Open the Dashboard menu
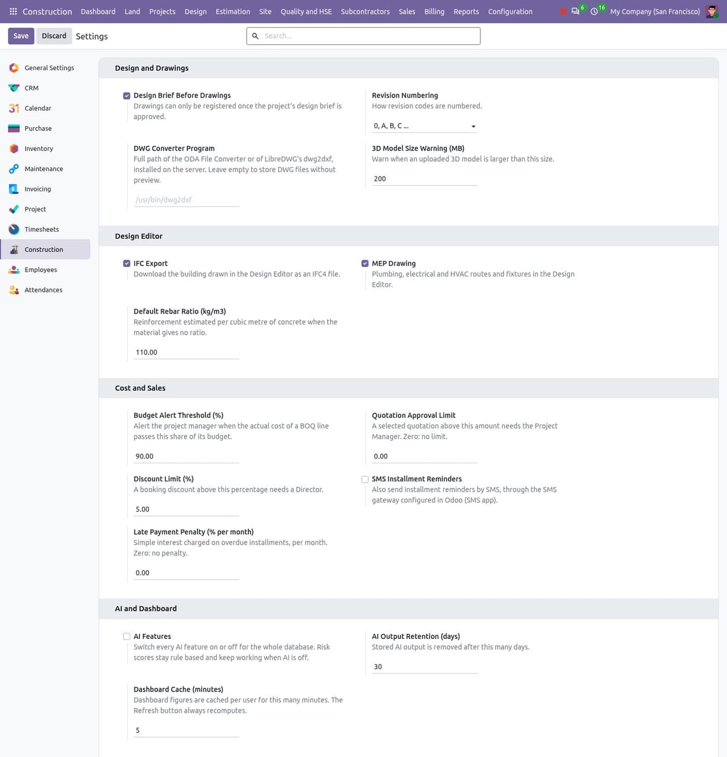The height and width of the screenshot is (757, 727). 98,12
